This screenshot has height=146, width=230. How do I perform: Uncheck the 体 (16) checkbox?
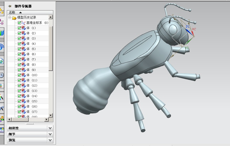pyautogui.click(x=19, y=106)
